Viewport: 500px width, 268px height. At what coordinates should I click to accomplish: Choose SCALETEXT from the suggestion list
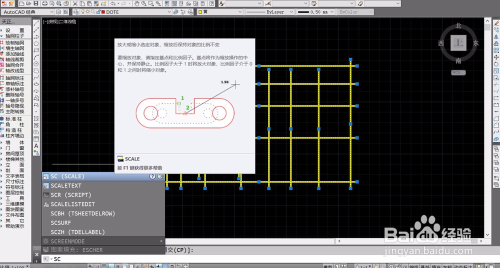tap(103, 185)
